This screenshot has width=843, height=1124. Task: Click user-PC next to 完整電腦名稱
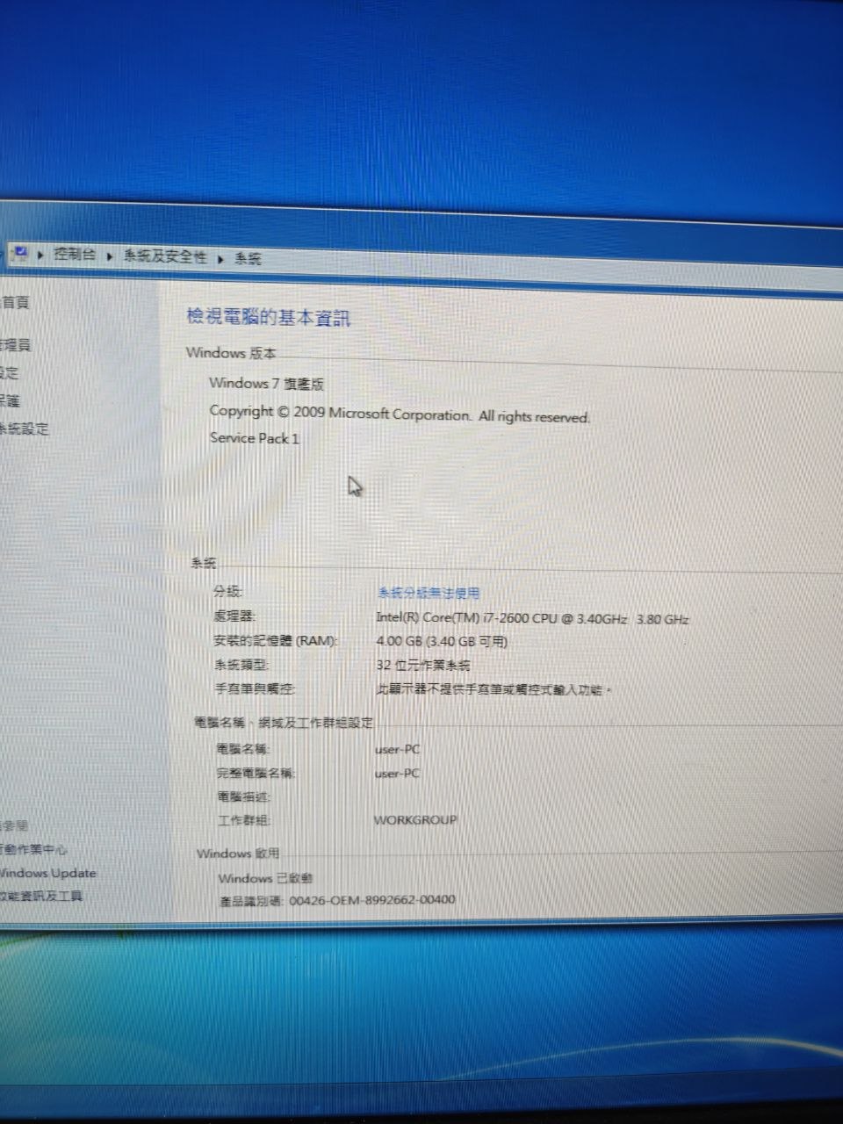397,774
